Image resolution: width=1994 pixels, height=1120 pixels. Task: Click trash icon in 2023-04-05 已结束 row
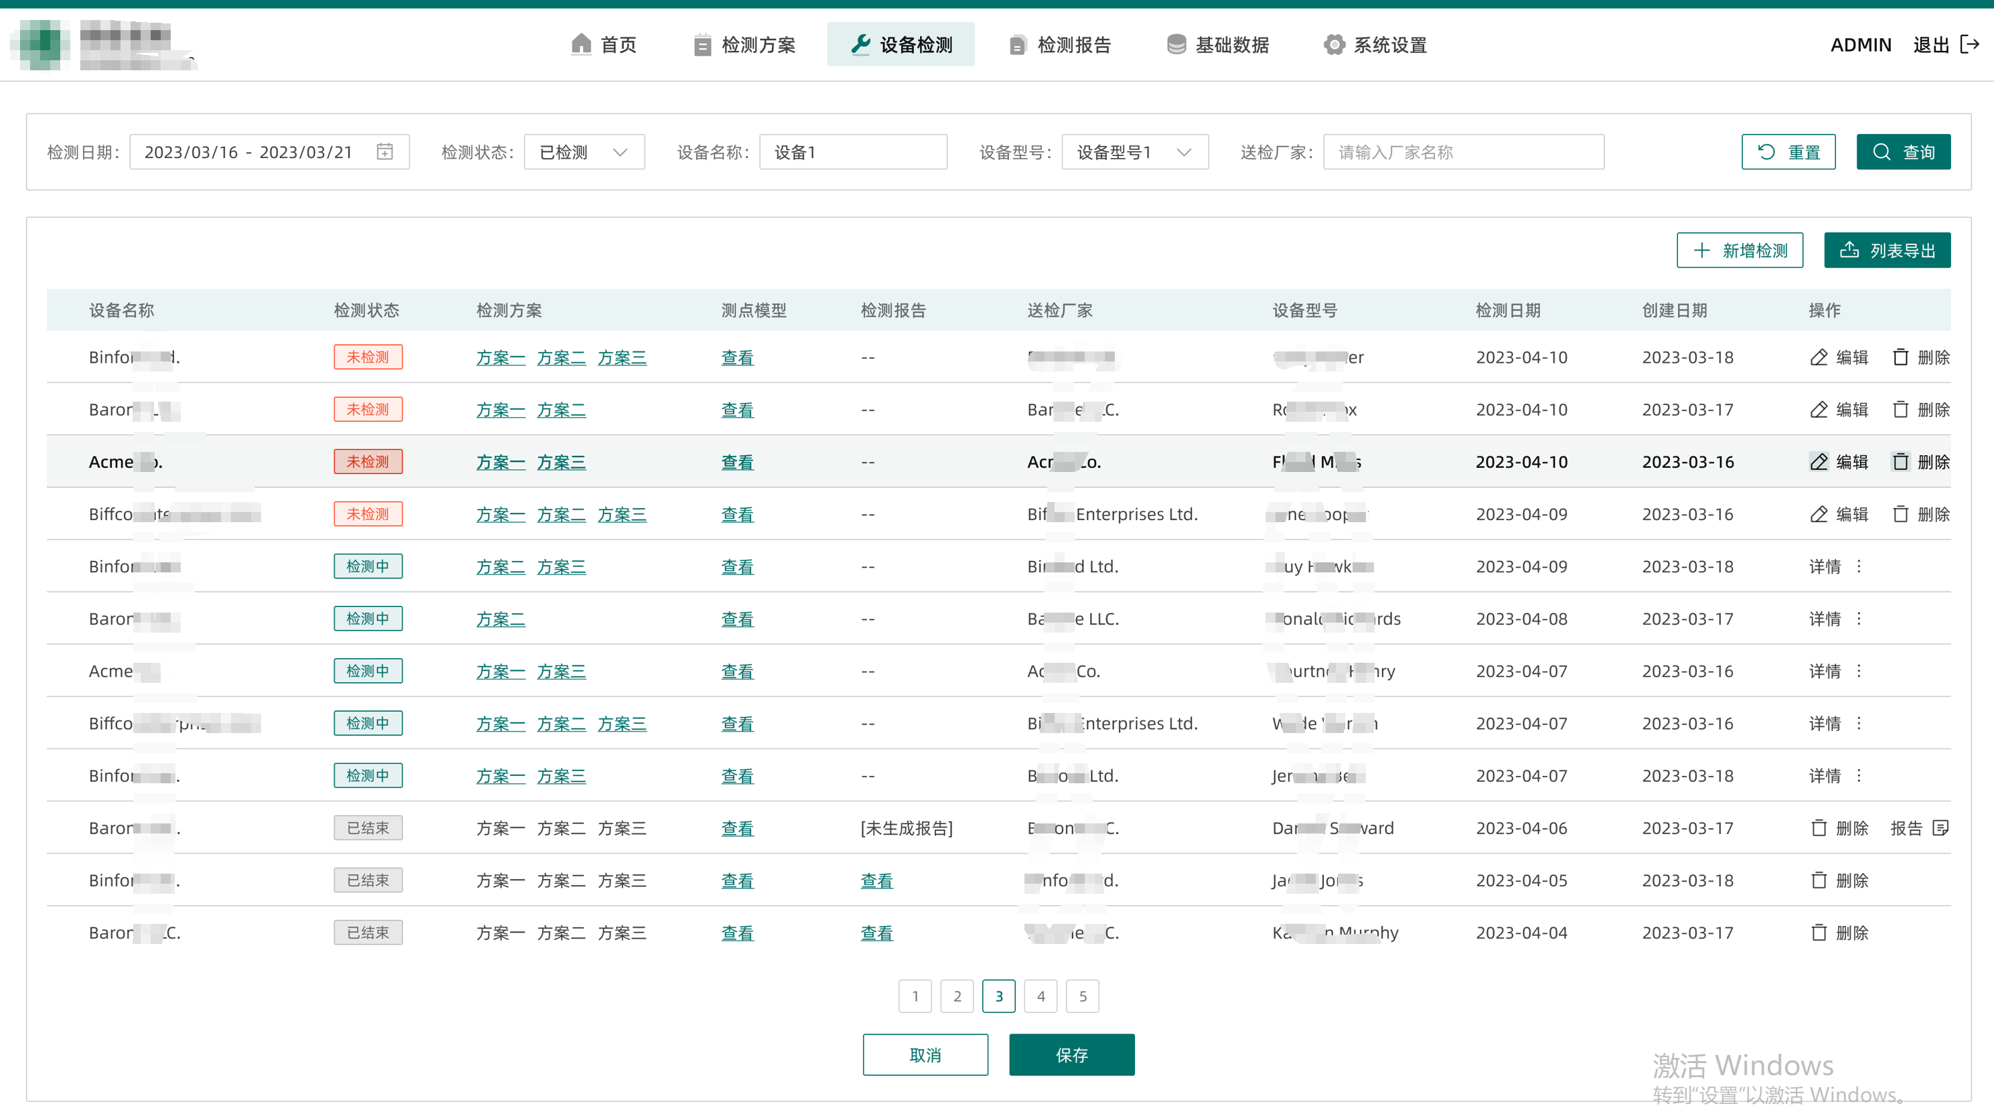pyautogui.click(x=1819, y=880)
